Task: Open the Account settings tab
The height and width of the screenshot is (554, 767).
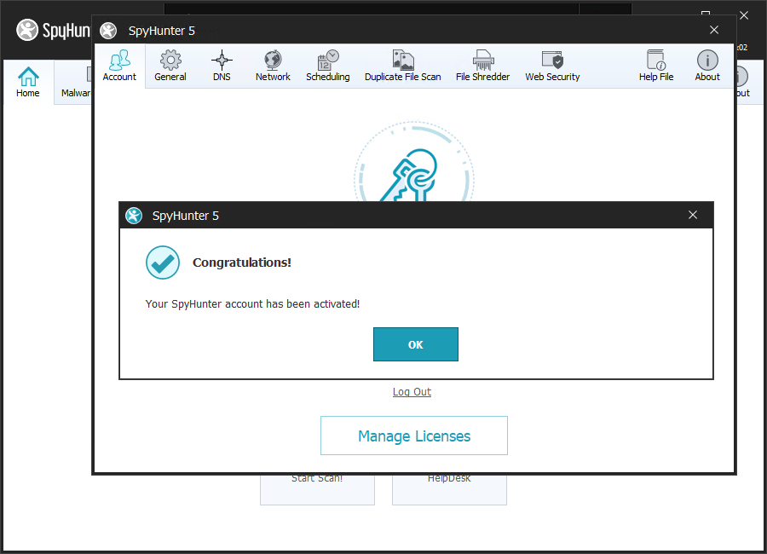Action: 119,66
